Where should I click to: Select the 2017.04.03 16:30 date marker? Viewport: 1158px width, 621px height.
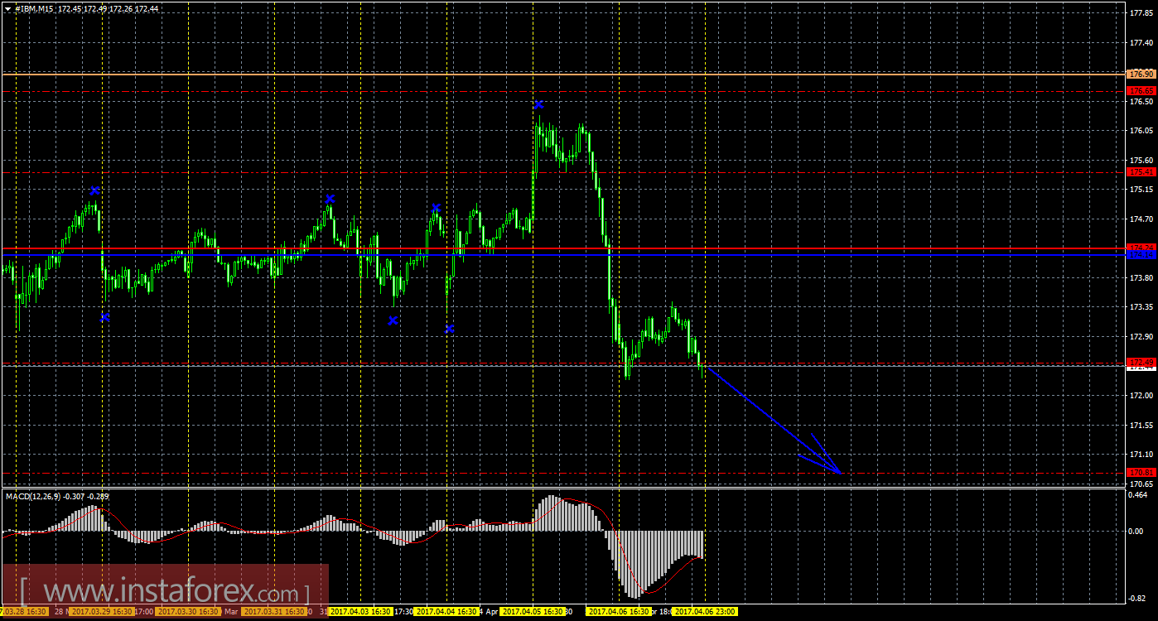point(360,612)
